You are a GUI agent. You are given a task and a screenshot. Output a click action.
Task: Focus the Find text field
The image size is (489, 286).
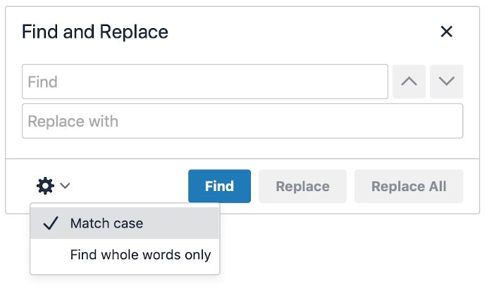[204, 82]
